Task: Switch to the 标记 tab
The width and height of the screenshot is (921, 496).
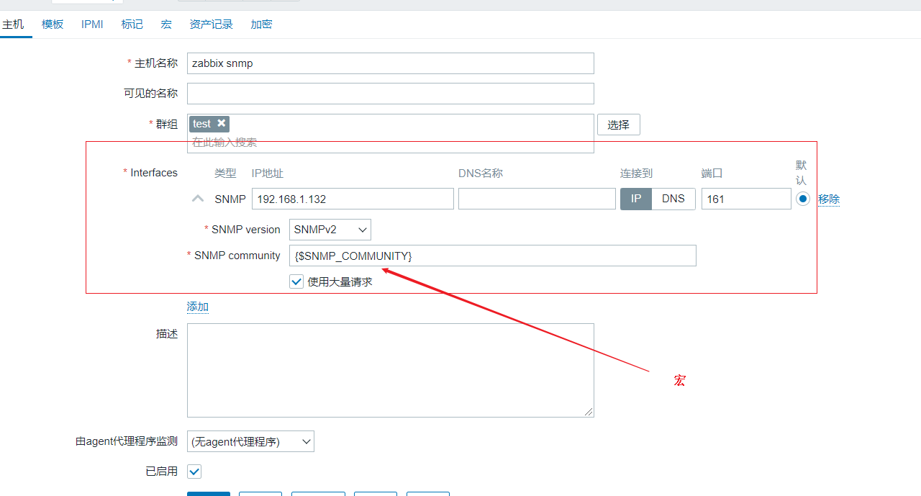Action: click(x=132, y=24)
